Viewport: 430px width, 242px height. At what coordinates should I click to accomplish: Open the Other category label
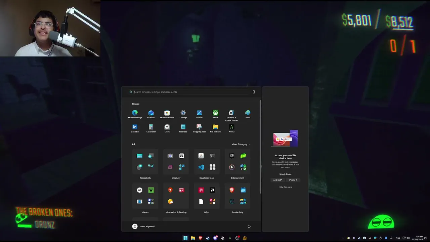tap(207, 212)
